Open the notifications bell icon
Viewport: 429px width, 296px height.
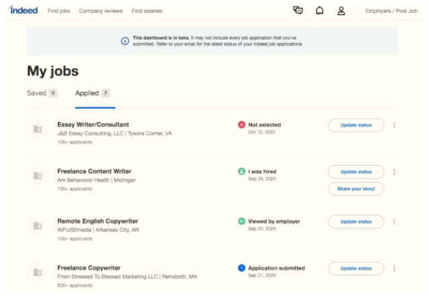point(319,11)
